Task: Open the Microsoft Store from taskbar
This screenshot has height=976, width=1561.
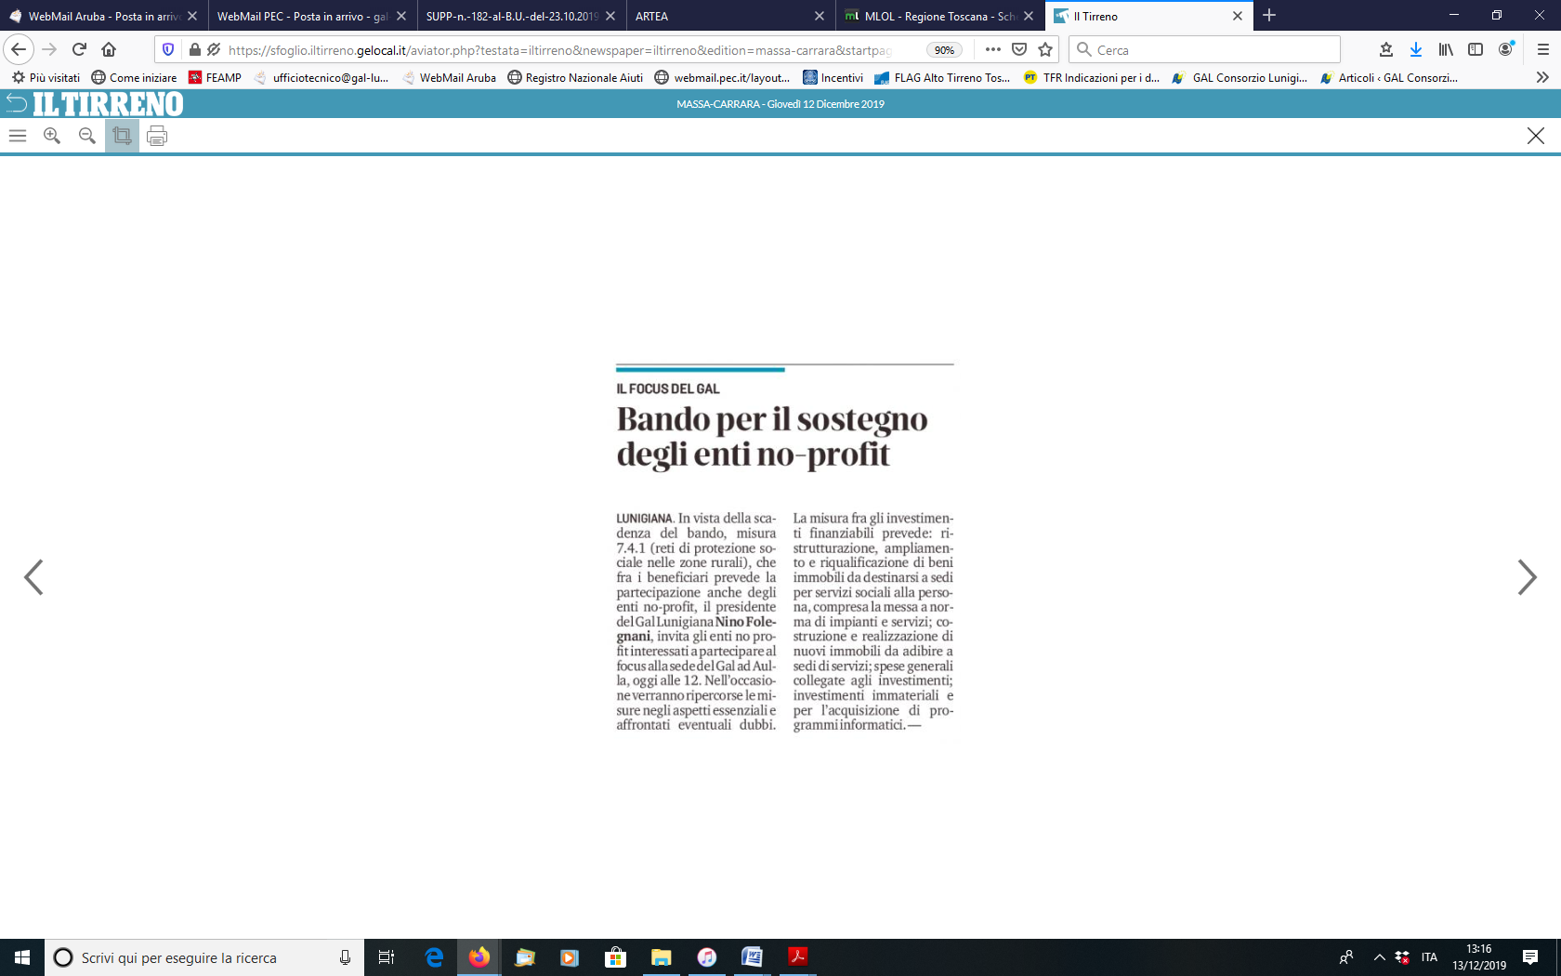Action: 615,957
